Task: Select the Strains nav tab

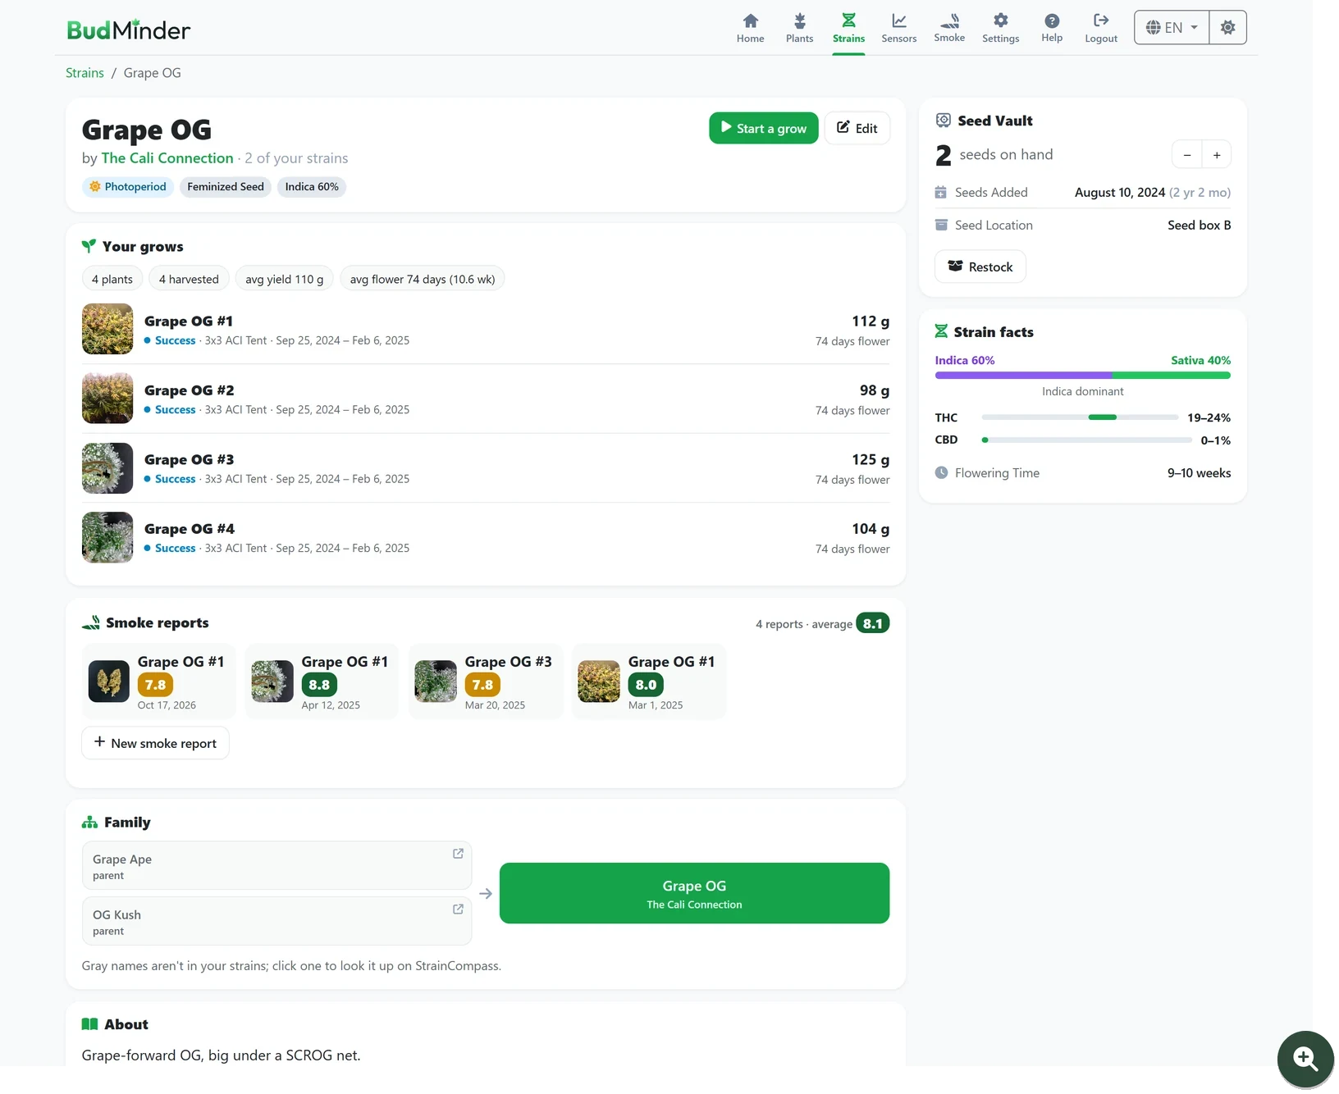Action: coord(848,28)
